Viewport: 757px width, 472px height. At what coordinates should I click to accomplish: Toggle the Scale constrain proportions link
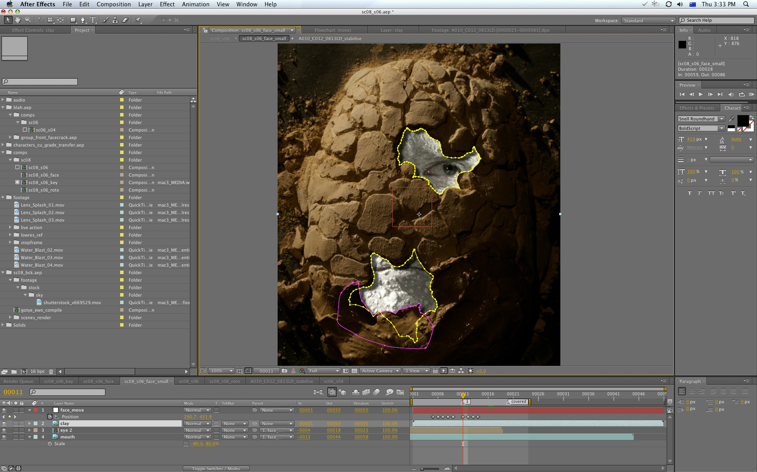[x=186, y=444]
